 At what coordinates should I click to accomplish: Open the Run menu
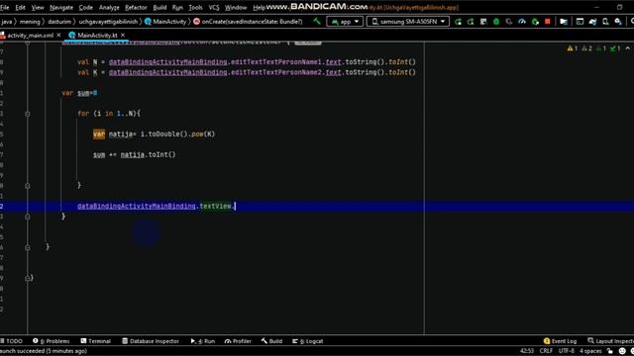click(x=177, y=7)
